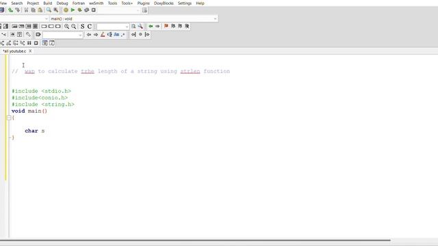The width and height of the screenshot is (438, 246).
Task: Click the yellow gear Build icon
Action: (x=66, y=10)
